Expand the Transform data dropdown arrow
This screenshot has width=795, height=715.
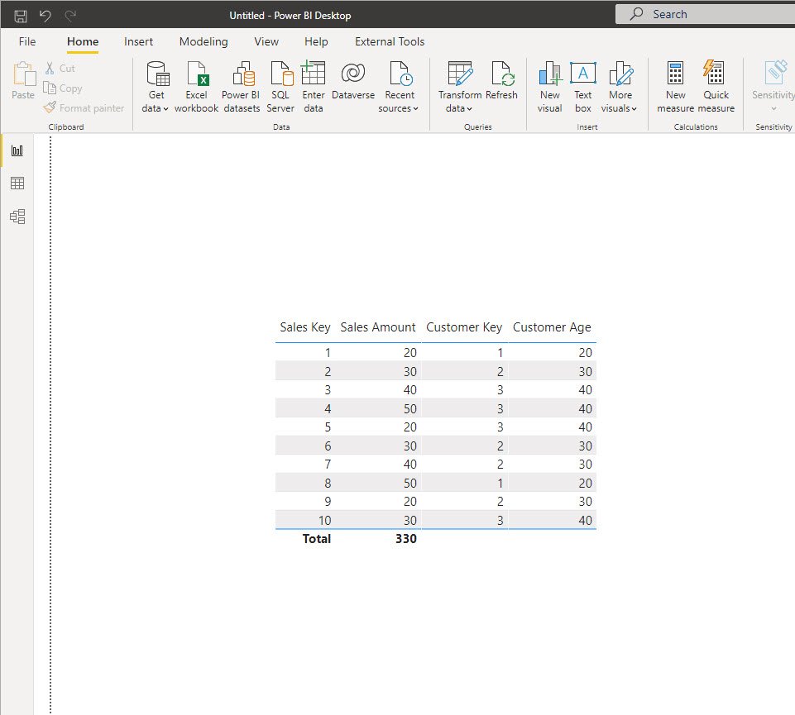pos(470,109)
